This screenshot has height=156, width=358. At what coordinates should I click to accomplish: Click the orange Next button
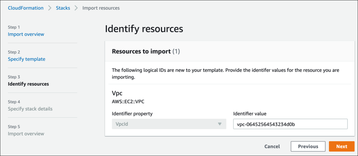(x=342, y=147)
